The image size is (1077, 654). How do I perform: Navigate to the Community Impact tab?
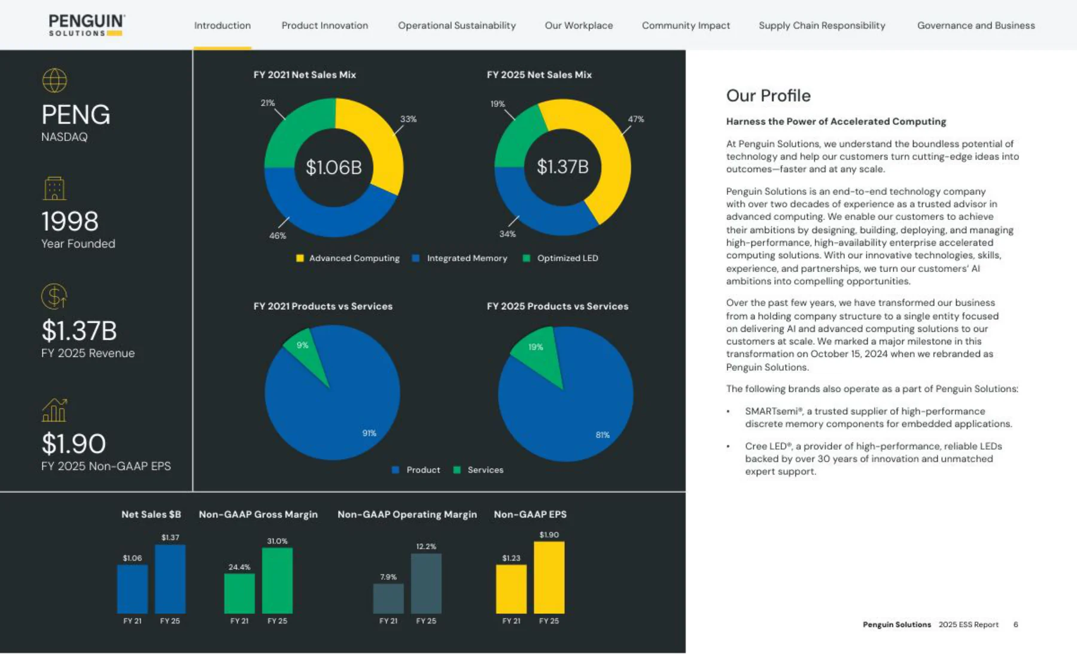686,26
